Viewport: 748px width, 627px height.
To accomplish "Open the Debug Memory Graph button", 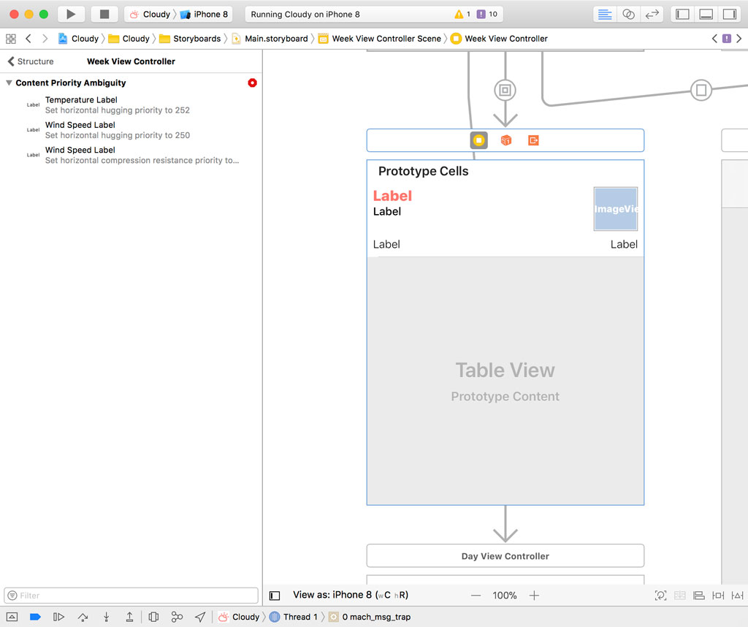I will click(177, 617).
